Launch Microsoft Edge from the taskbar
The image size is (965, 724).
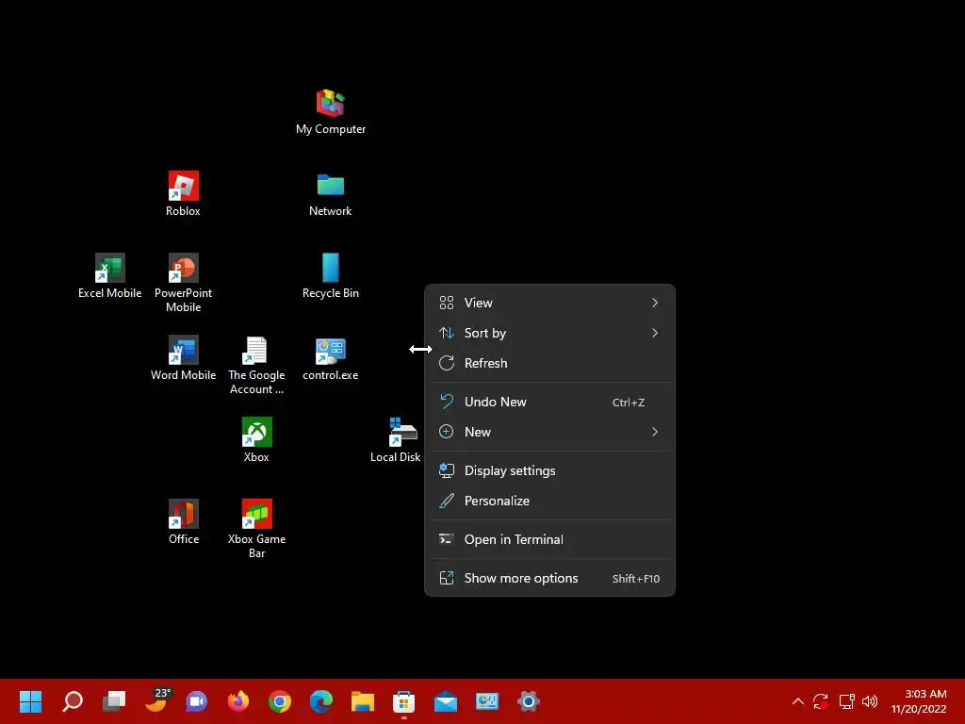tap(321, 701)
